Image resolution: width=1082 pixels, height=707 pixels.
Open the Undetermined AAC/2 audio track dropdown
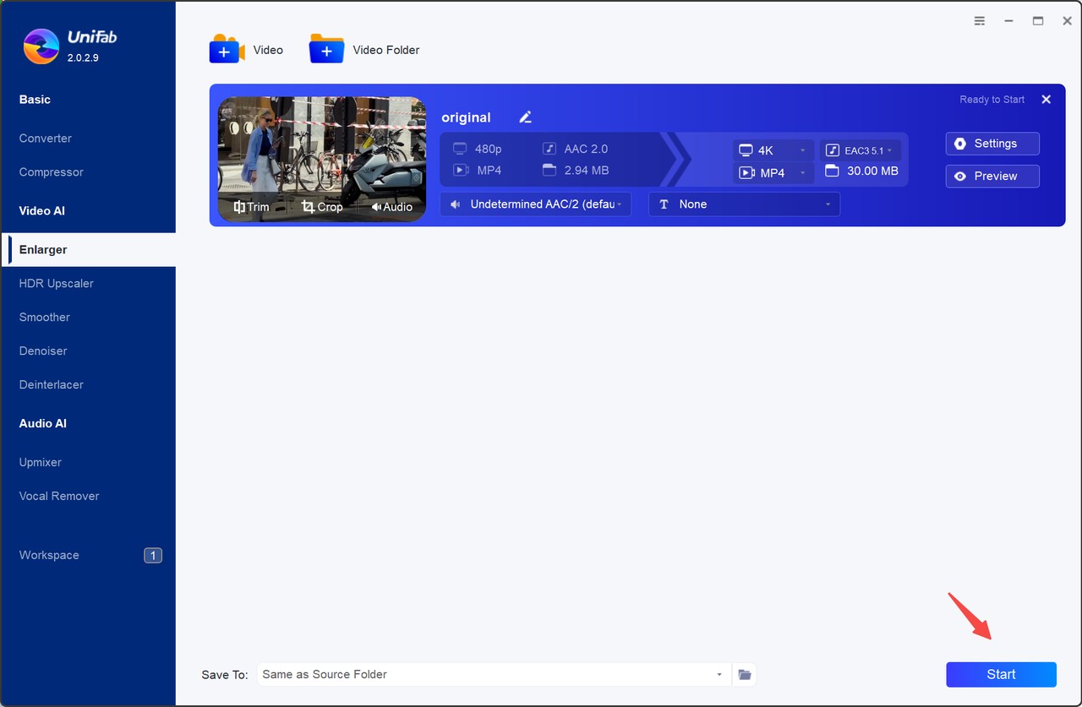[535, 204]
